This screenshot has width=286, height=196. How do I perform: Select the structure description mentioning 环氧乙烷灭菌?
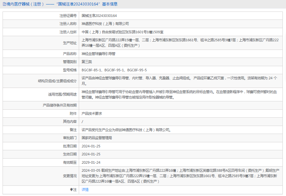pos(179,81)
